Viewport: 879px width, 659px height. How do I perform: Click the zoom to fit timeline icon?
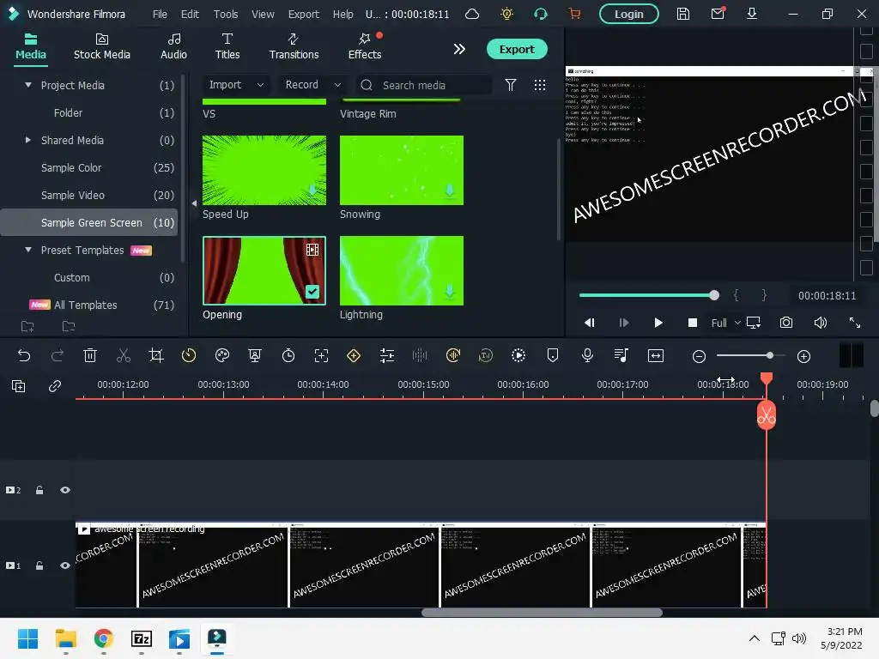(655, 356)
